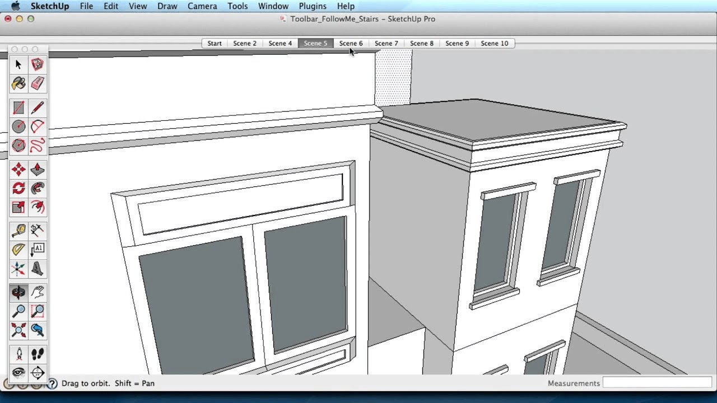Choose the Make Component tool

[x=38, y=64]
